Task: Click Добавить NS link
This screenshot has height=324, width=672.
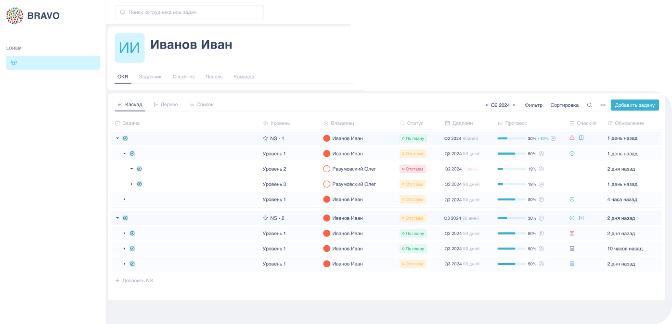Action: point(134,280)
